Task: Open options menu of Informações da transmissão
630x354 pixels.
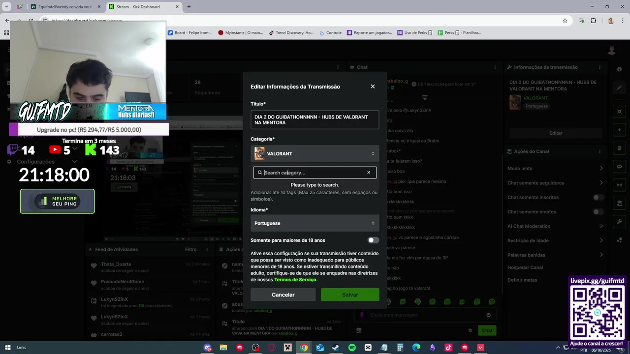Action: (599, 67)
